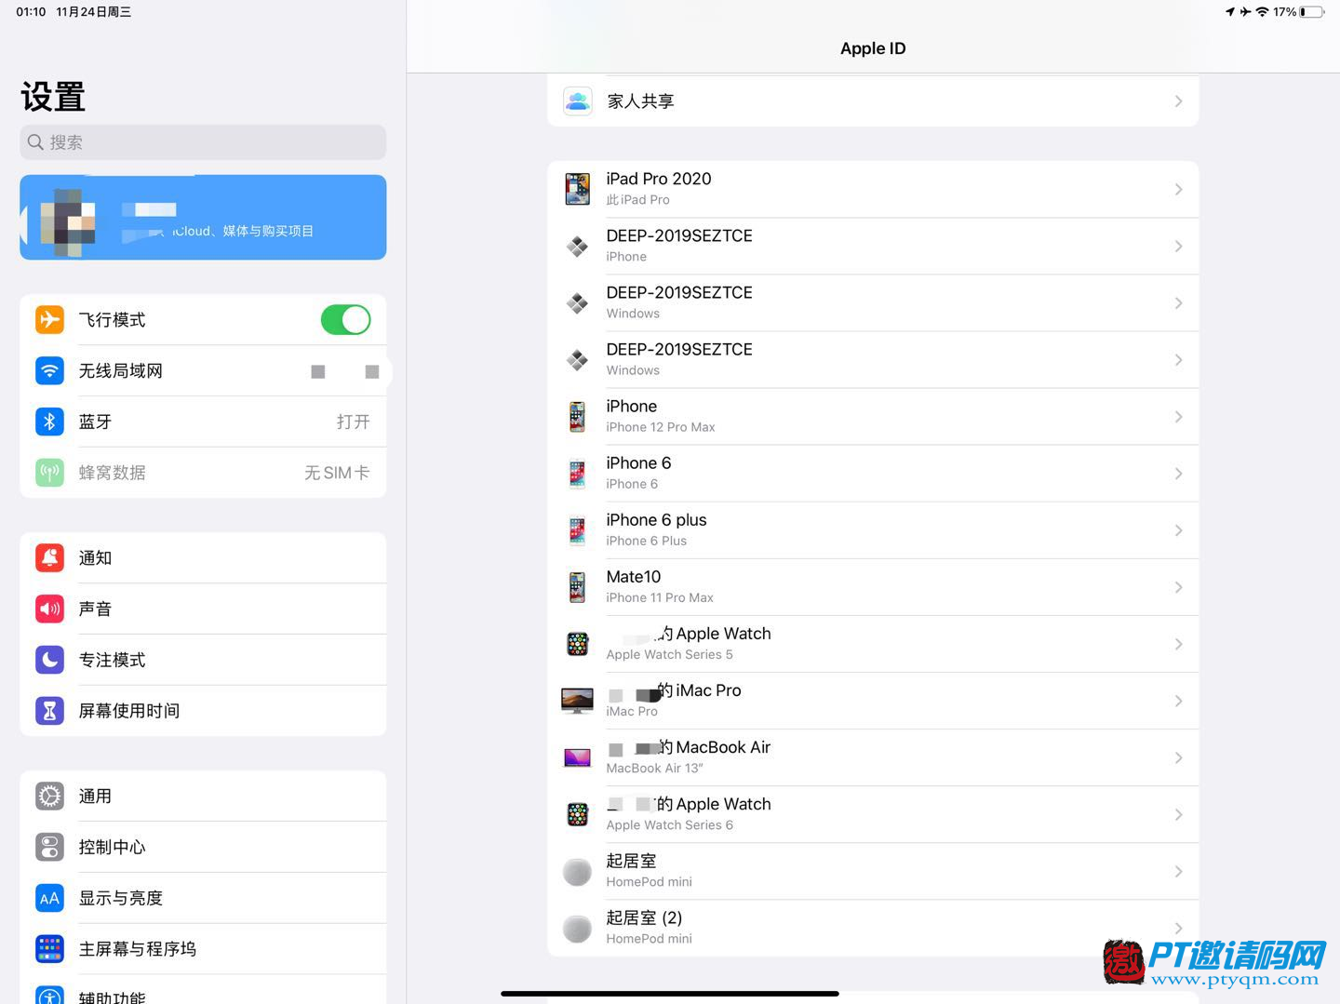Open the 专注模式 settings menu item
The image size is (1340, 1004).
click(x=203, y=660)
